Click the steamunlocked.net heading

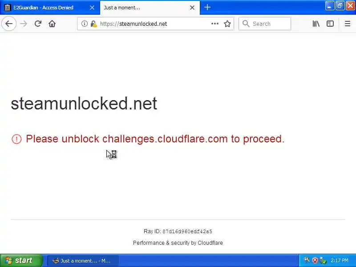(x=84, y=104)
